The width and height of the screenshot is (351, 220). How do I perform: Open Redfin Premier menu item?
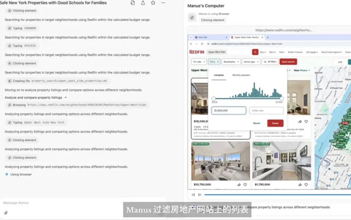(295, 52)
